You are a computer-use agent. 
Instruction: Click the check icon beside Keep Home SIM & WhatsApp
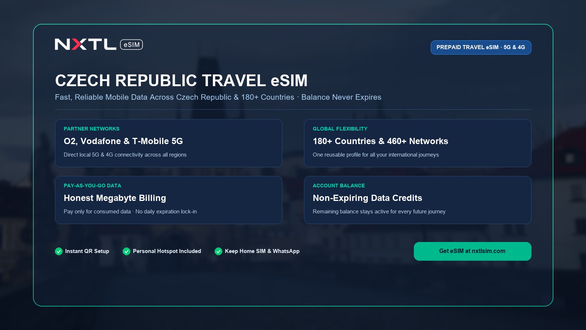[x=218, y=251]
